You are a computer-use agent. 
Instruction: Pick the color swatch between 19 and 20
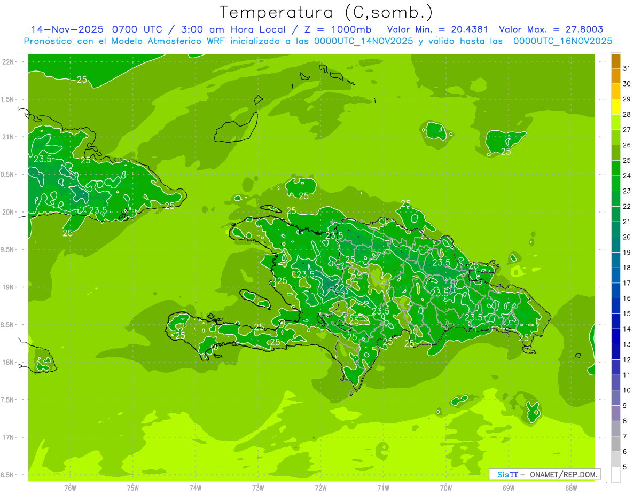pos(616,245)
